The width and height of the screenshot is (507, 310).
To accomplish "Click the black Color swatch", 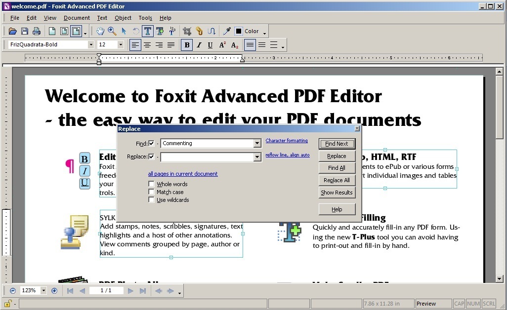I will coord(239,31).
